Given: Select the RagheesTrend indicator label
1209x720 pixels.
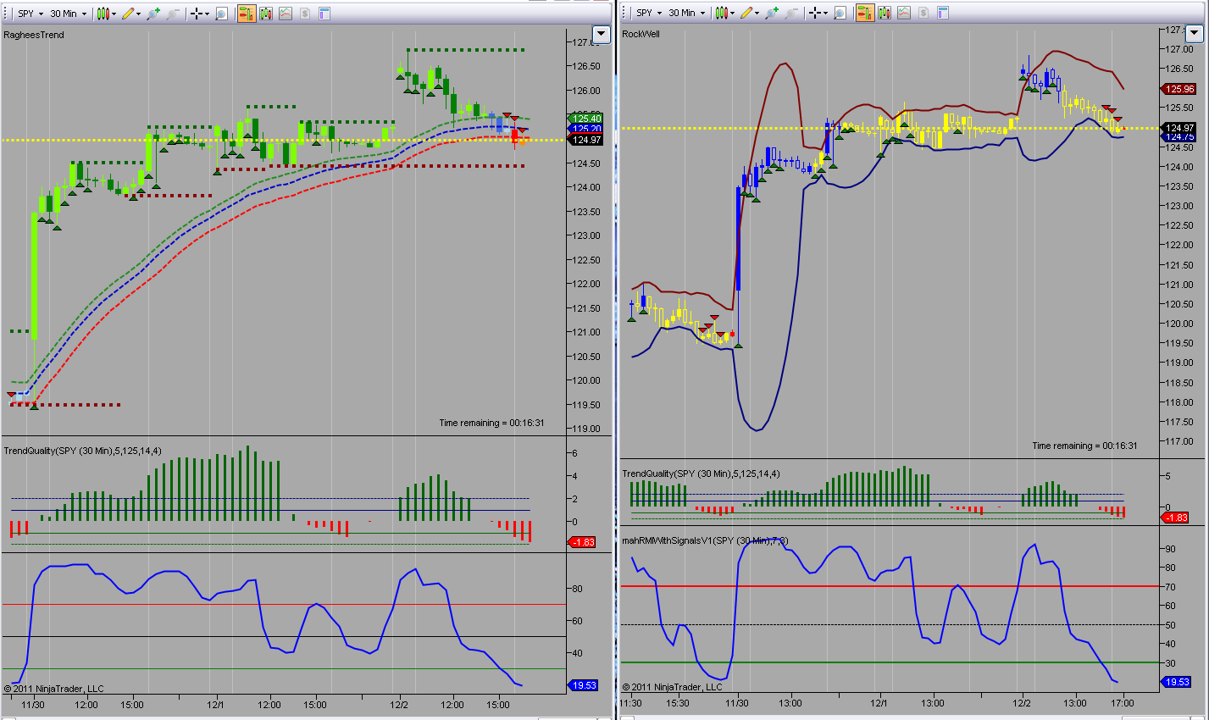Looking at the screenshot, I should click(34, 35).
